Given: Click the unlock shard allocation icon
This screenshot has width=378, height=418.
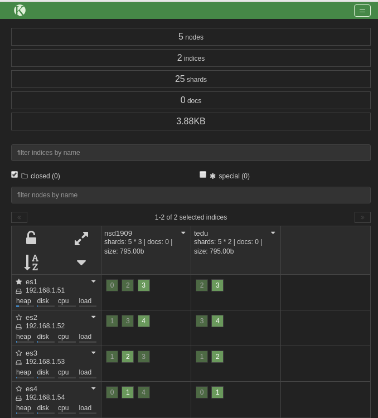Looking at the screenshot, I should (31, 237).
